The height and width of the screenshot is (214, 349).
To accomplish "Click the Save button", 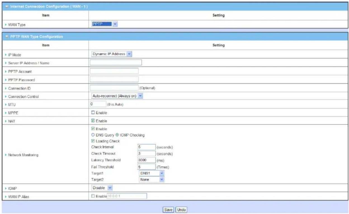I will coord(169,210).
